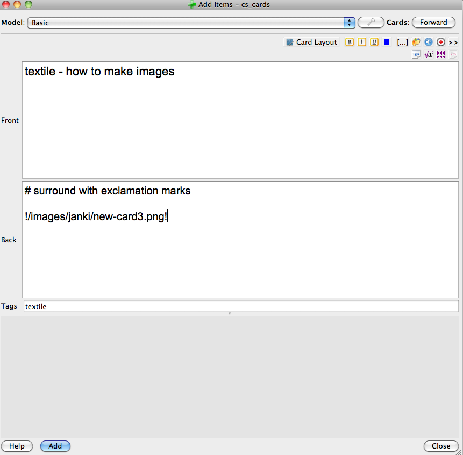
Task: Click the LaTeX TeX icon
Action: pos(416,54)
